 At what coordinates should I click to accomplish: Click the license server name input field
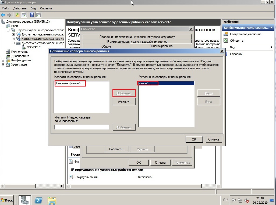(82, 127)
